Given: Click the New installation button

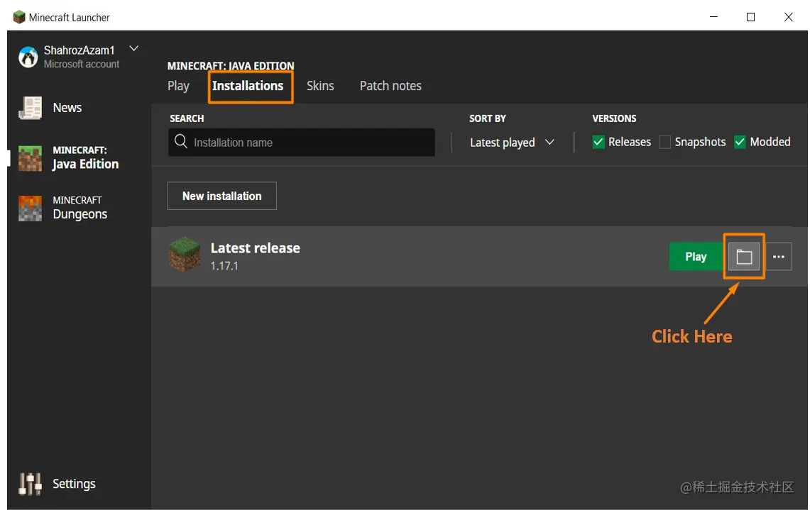Looking at the screenshot, I should click(x=221, y=196).
